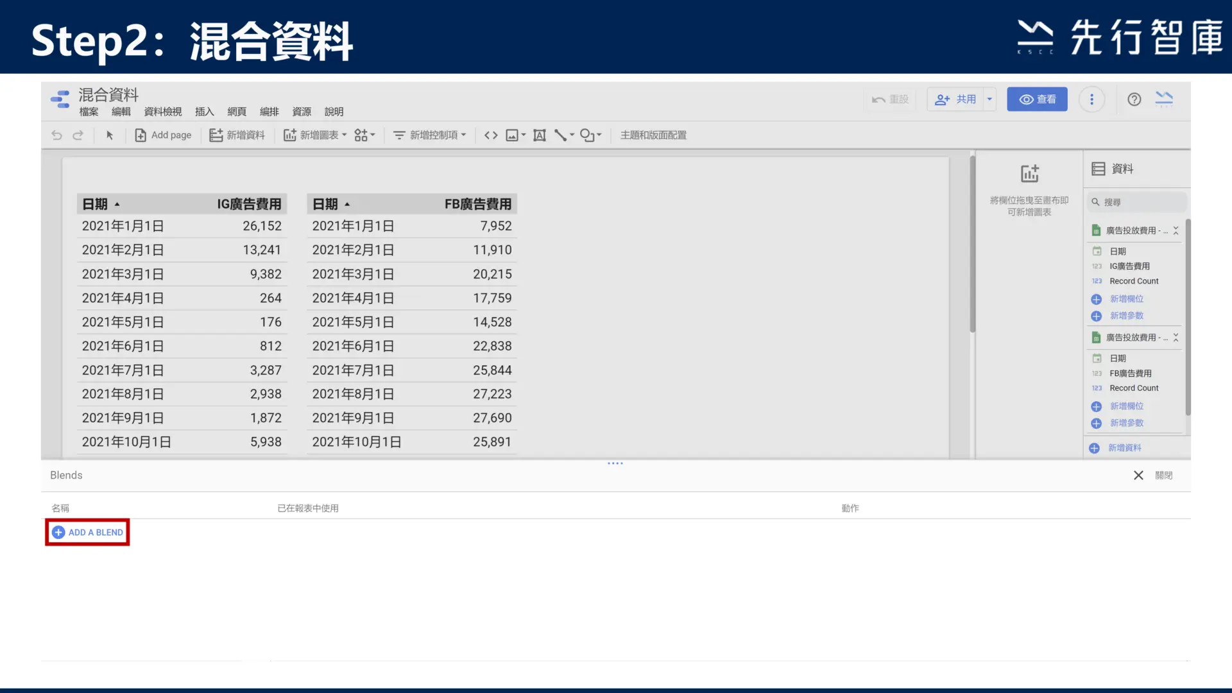
Task: Click Add page in toolbar
Action: [x=163, y=135]
